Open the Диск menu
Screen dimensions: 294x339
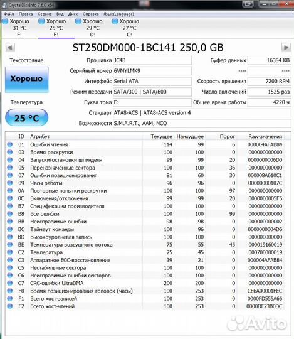pos(73,14)
